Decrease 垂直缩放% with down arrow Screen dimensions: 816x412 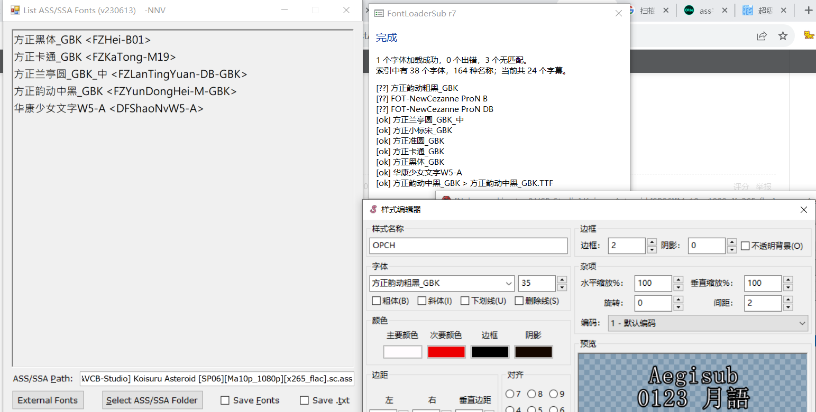788,287
